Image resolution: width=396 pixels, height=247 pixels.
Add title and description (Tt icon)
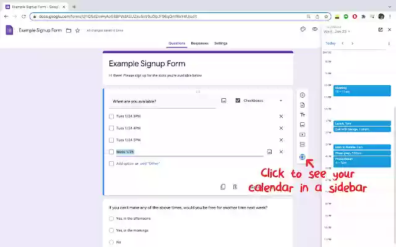click(x=303, y=115)
